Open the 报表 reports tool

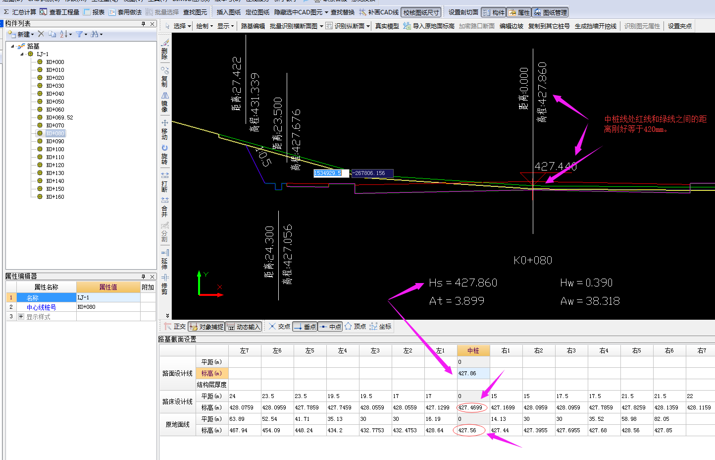[94, 12]
